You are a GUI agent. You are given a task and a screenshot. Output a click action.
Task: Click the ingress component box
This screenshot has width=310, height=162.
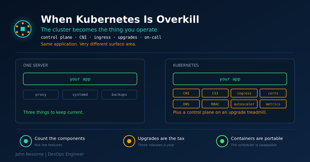pos(244,93)
